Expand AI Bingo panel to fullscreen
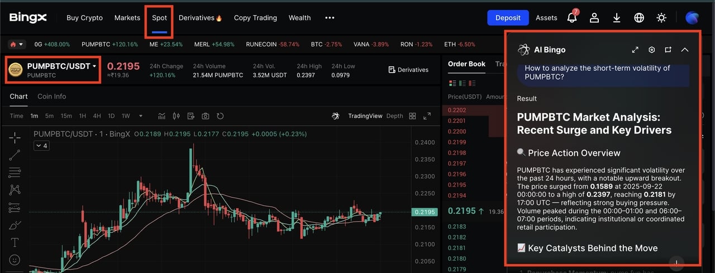This screenshot has width=715, height=273. tap(635, 50)
